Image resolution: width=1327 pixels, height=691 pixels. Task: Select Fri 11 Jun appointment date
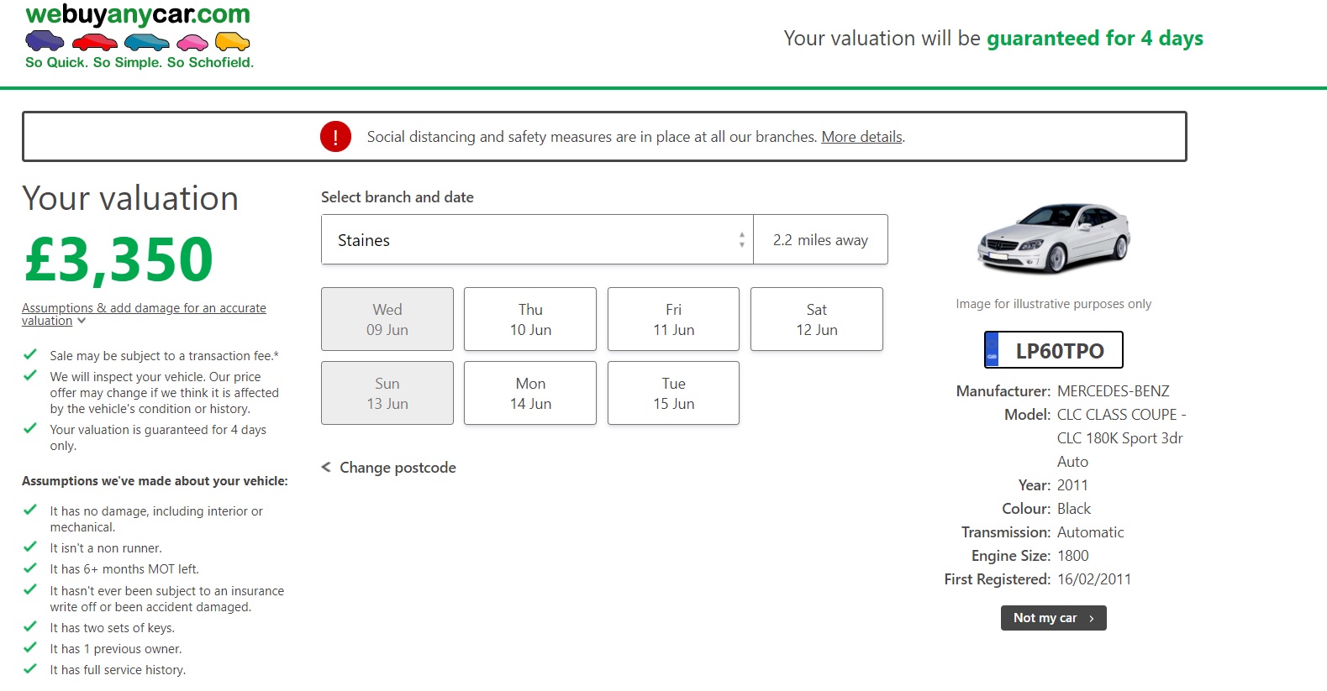(673, 319)
